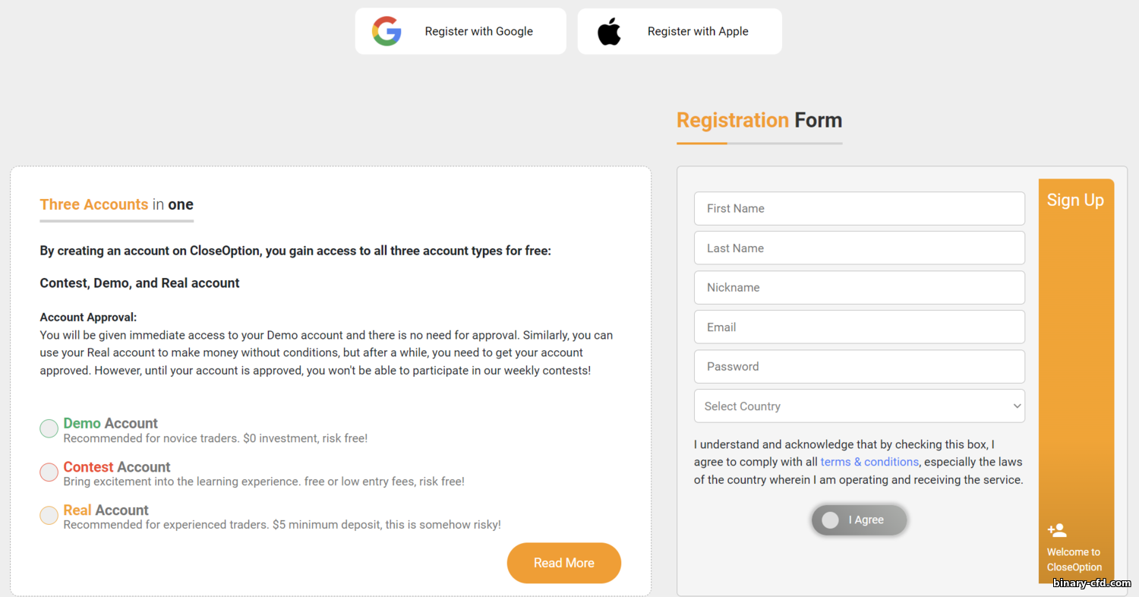The height and width of the screenshot is (597, 1139).
Task: Click the add-user icon in Sign Up panel
Action: coord(1057,530)
